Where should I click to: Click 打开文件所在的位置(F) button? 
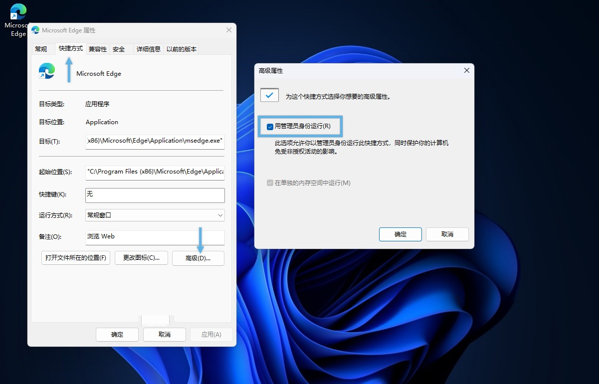pos(76,258)
